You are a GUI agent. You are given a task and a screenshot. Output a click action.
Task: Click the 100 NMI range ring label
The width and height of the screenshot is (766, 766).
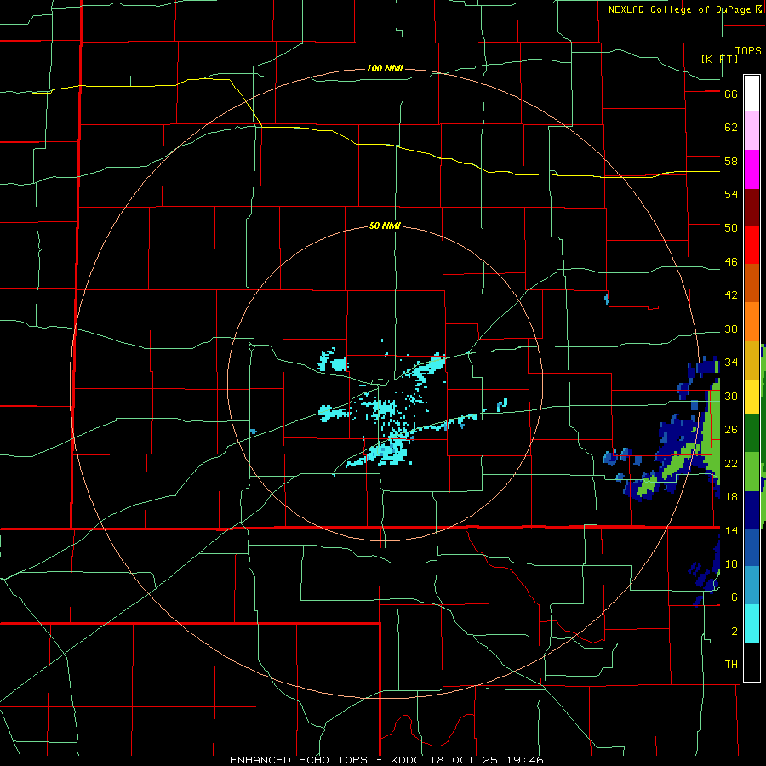385,68
